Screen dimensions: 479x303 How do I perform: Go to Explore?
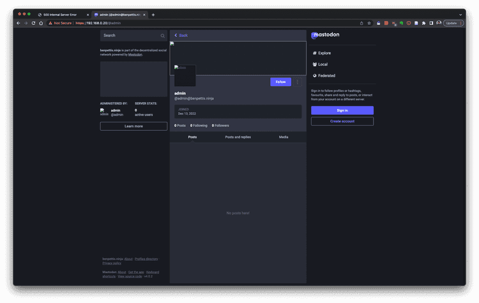pos(322,53)
